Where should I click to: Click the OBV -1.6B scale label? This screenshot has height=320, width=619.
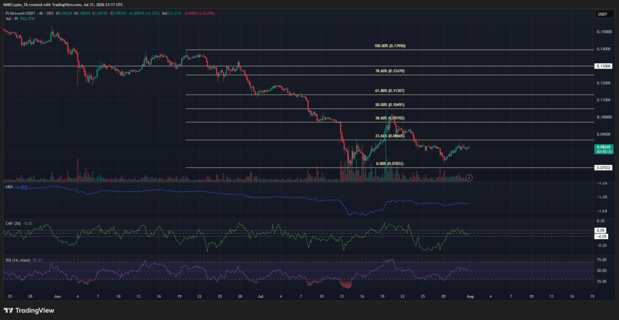pos(601,211)
